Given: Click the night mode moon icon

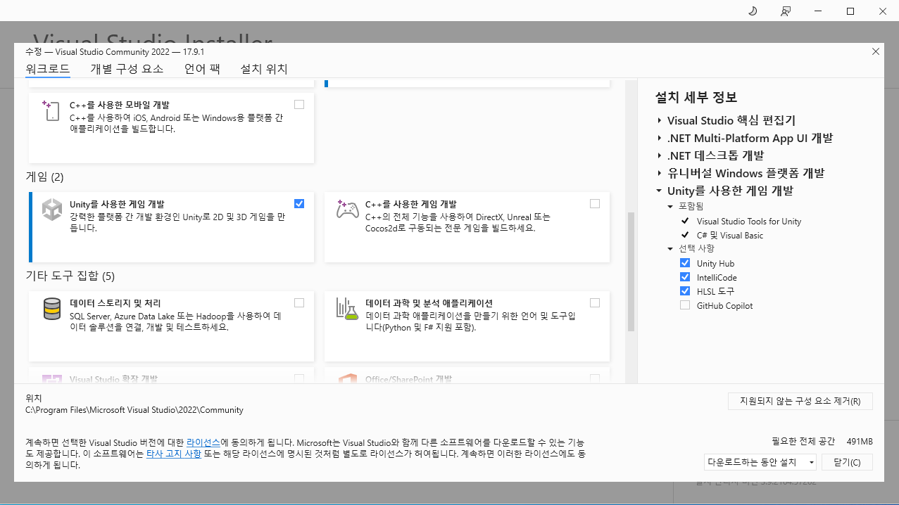Looking at the screenshot, I should (752, 11).
